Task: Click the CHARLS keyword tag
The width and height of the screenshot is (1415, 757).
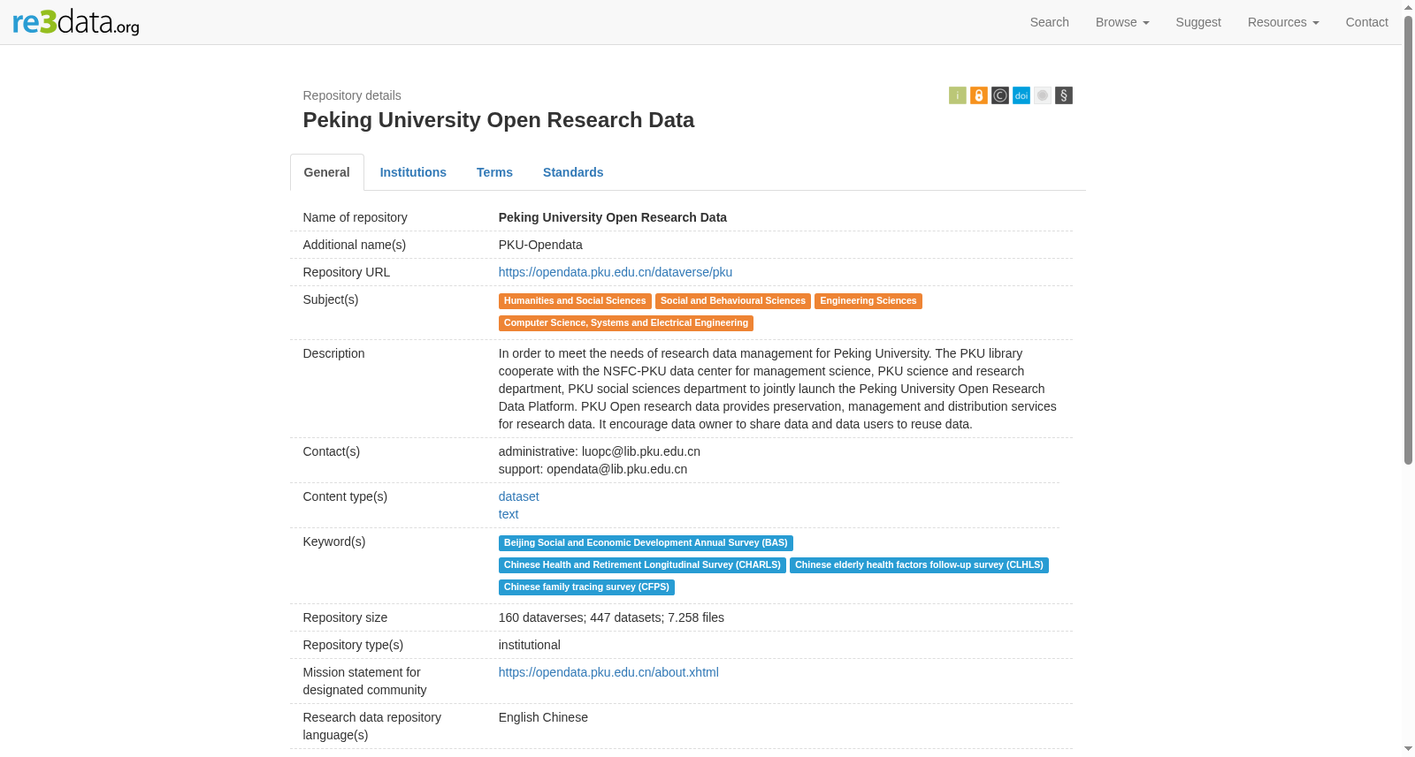Action: (642, 565)
